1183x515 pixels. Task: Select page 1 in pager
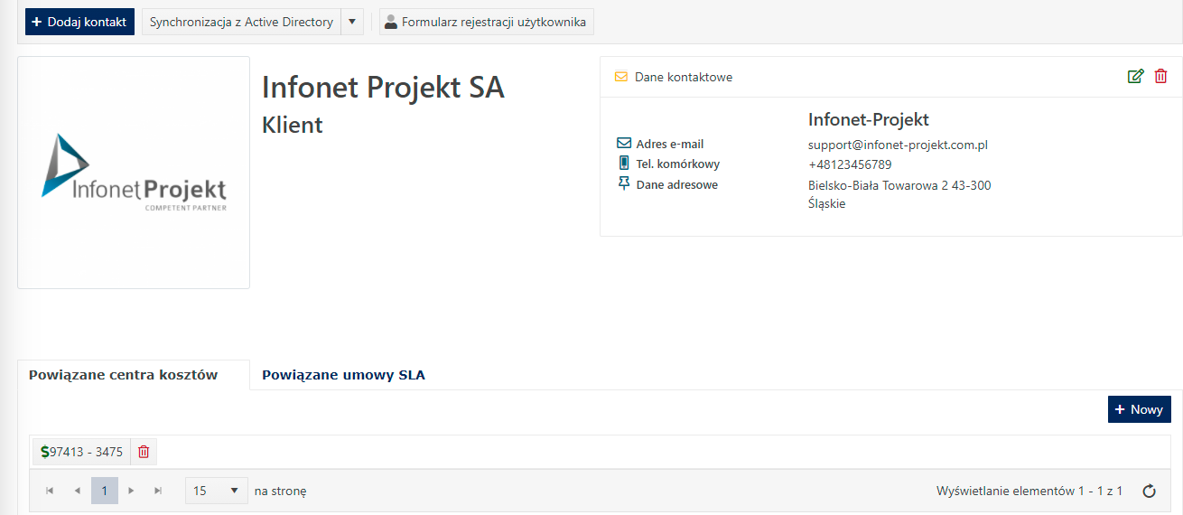105,491
